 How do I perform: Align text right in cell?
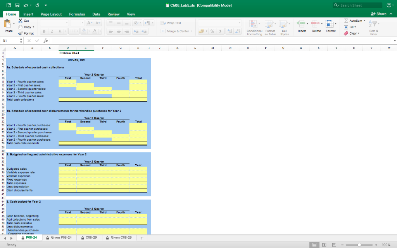(x=127, y=31)
